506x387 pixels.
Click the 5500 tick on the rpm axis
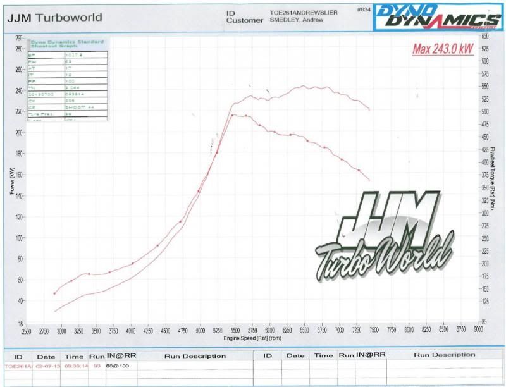235,331
